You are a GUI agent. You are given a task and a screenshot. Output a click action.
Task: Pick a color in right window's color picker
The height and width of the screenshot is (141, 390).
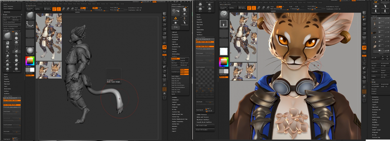point(224,62)
